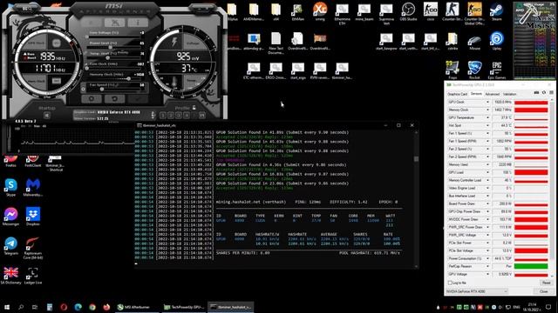Click the Reset button in GPU-Z
The width and height of the screenshot is (558, 313).
pos(546,283)
